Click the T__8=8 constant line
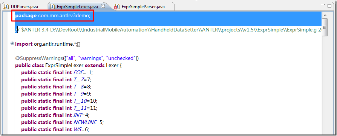The height and width of the screenshot is (136, 337). coord(57,87)
